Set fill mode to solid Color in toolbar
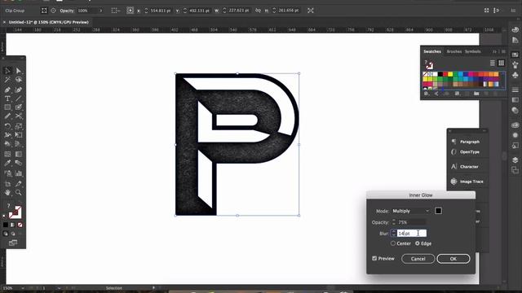522x293 pixels. pos(6,225)
